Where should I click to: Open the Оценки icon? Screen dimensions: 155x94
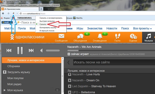coord(133,36)
